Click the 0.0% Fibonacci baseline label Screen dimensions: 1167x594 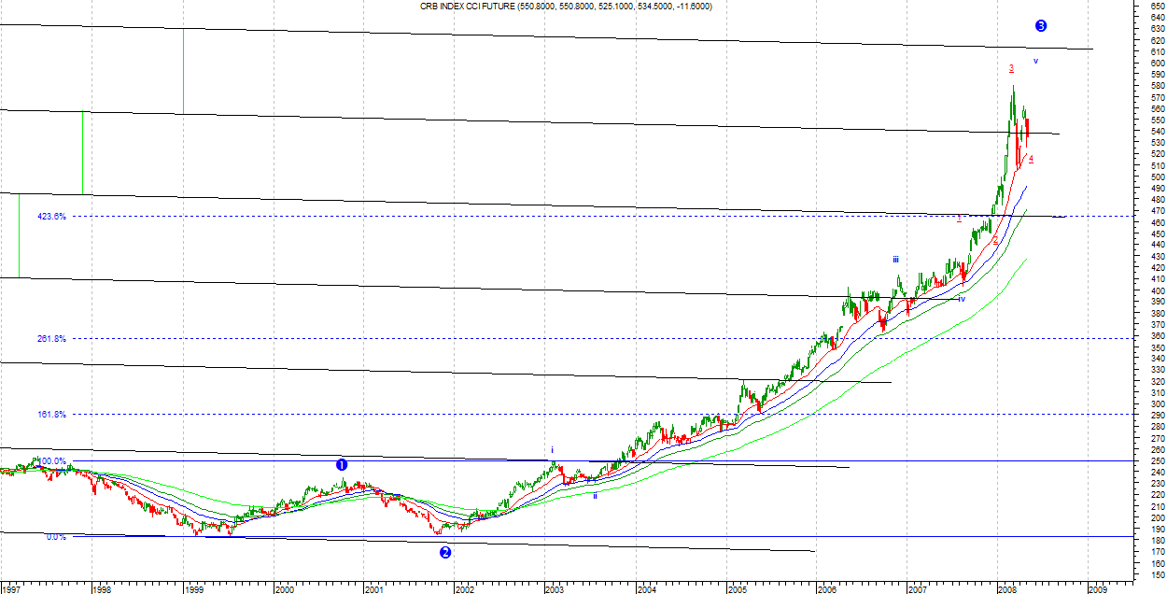[x=55, y=537]
